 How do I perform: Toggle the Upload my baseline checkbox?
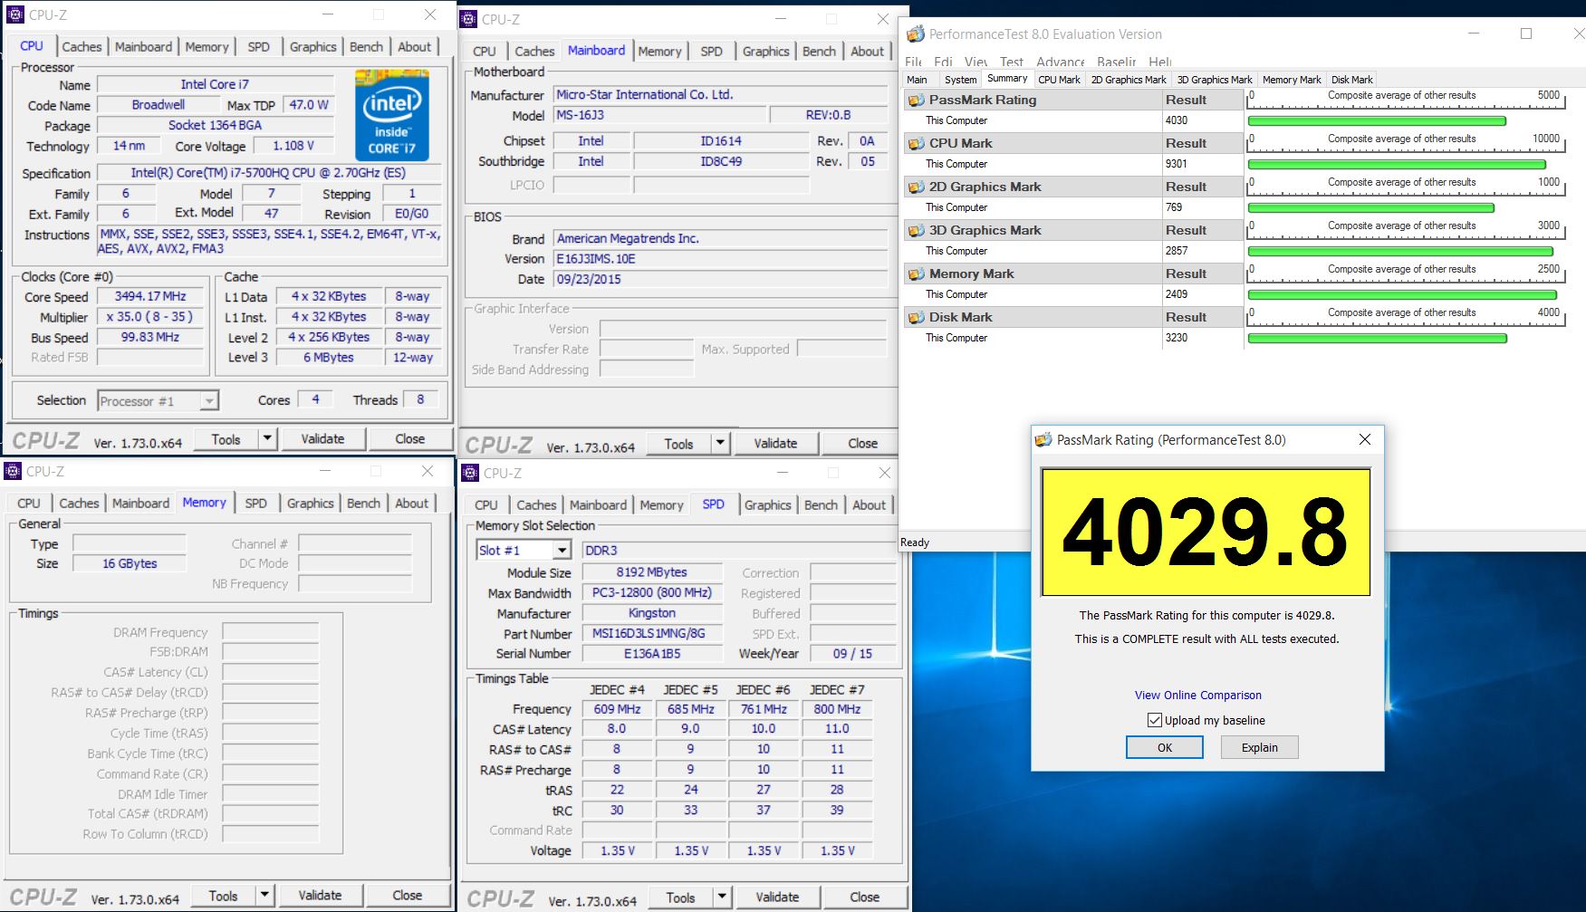click(1154, 720)
